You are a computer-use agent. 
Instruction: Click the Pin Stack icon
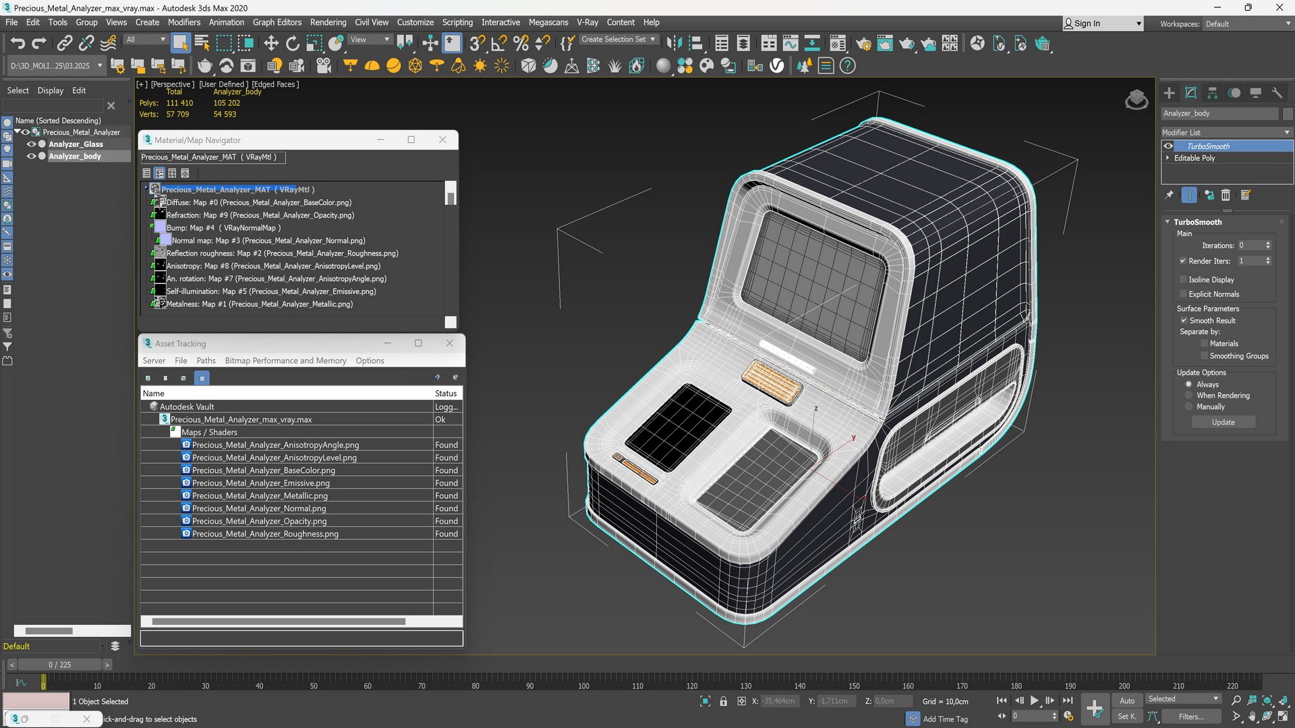click(1169, 195)
